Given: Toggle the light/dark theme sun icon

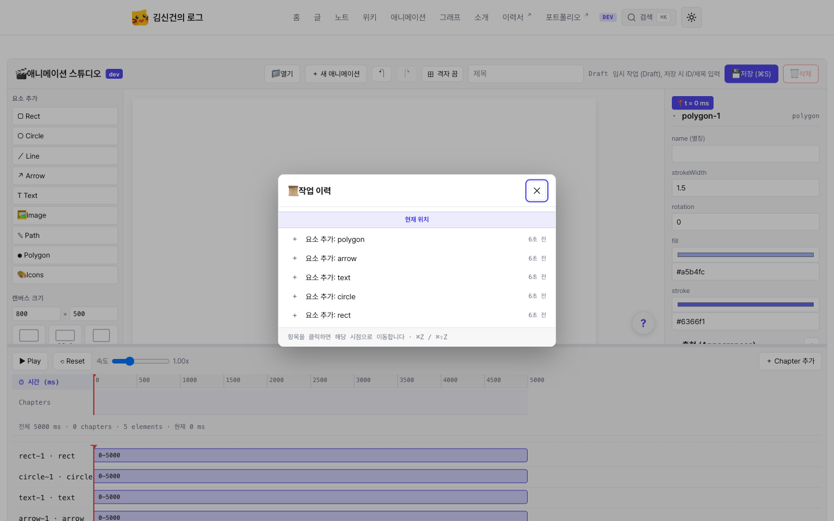Looking at the screenshot, I should coord(692,17).
